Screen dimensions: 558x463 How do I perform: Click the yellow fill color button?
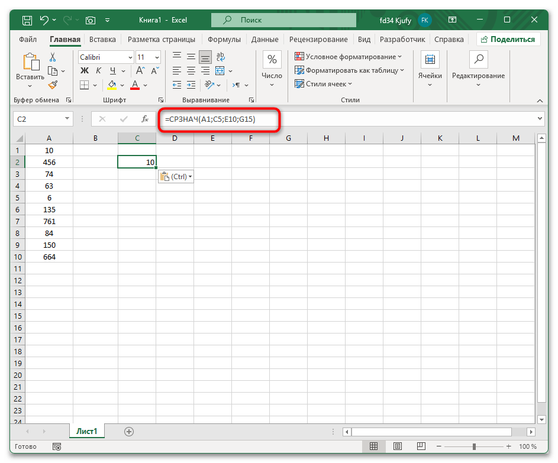tap(112, 85)
